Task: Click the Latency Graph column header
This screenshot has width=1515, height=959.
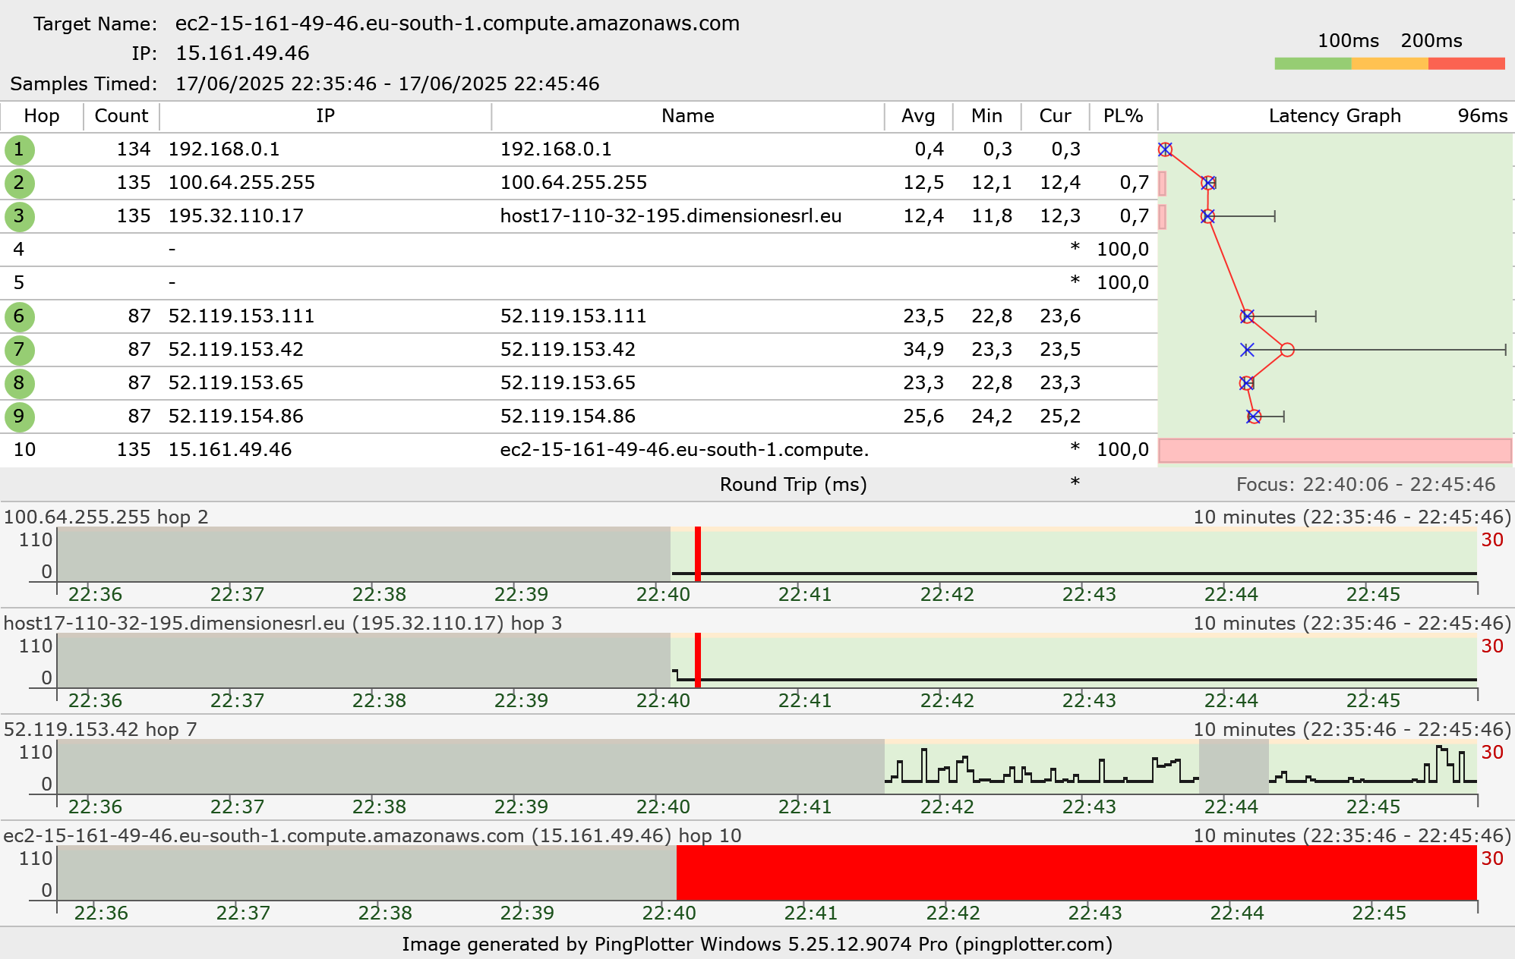Action: (1334, 116)
